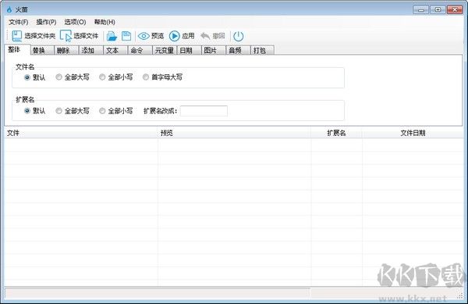The image size is (468, 304).
Task: Select 全部大写 for 扩展名
Action: click(58, 111)
